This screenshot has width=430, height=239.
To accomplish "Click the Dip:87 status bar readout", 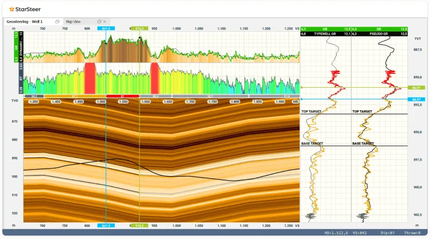I will [x=387, y=233].
